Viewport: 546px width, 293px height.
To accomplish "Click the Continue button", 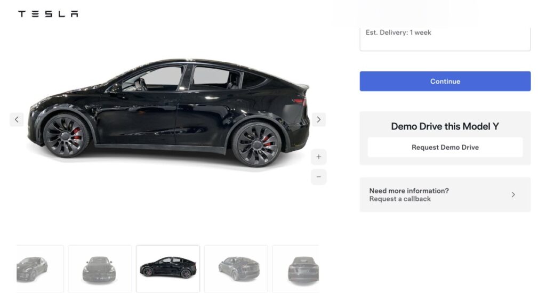I will pos(445,81).
